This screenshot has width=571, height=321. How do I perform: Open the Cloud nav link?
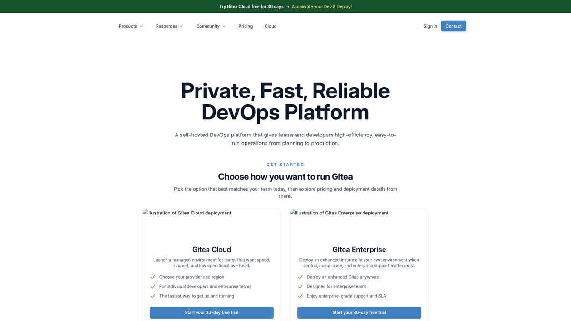click(x=270, y=26)
